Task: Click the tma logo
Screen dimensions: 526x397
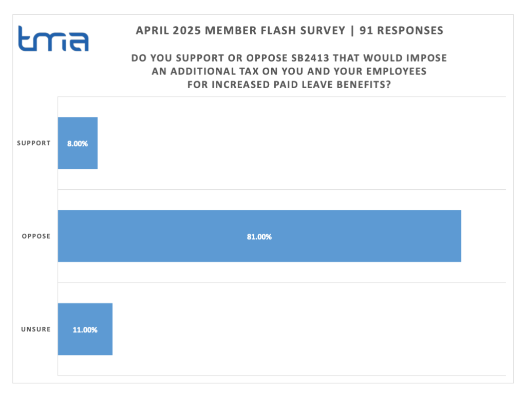Action: (53, 38)
